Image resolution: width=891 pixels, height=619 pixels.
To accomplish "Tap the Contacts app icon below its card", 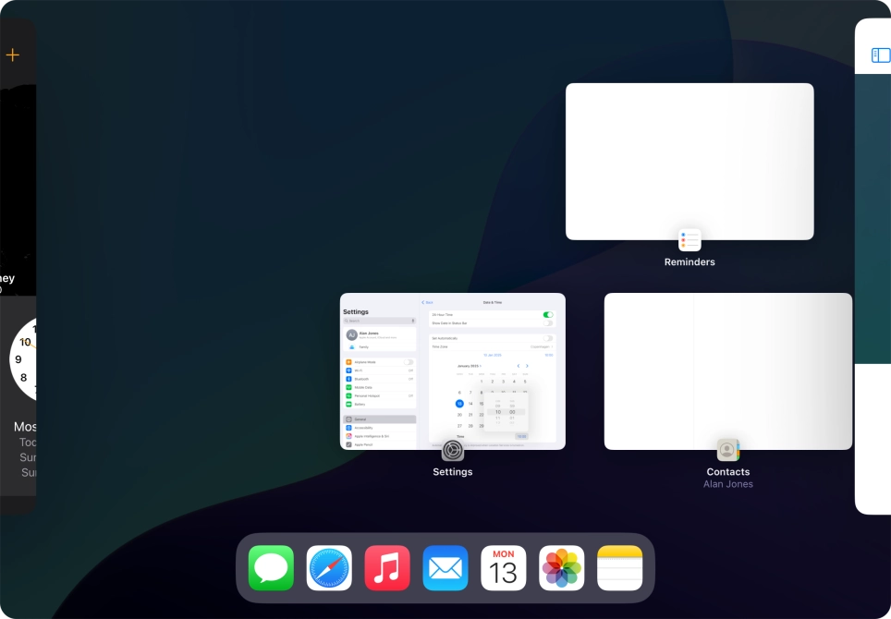I will coord(728,450).
